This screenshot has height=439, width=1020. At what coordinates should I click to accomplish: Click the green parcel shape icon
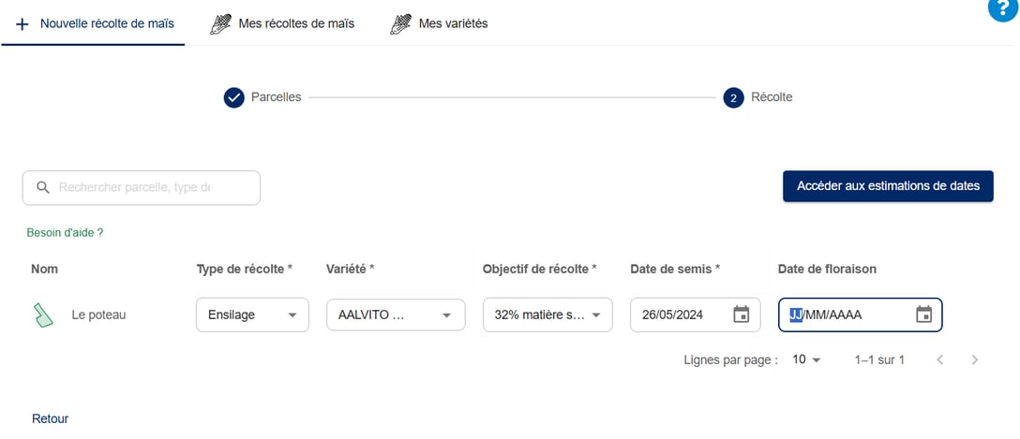tap(43, 315)
